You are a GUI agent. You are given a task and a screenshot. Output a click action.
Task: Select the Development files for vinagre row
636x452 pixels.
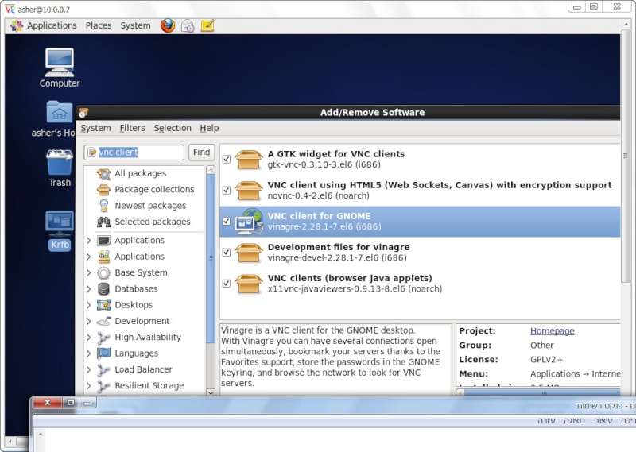(420, 252)
